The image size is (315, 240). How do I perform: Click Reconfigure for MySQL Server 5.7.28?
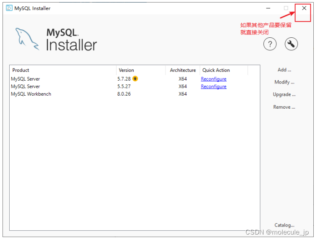[x=214, y=79]
